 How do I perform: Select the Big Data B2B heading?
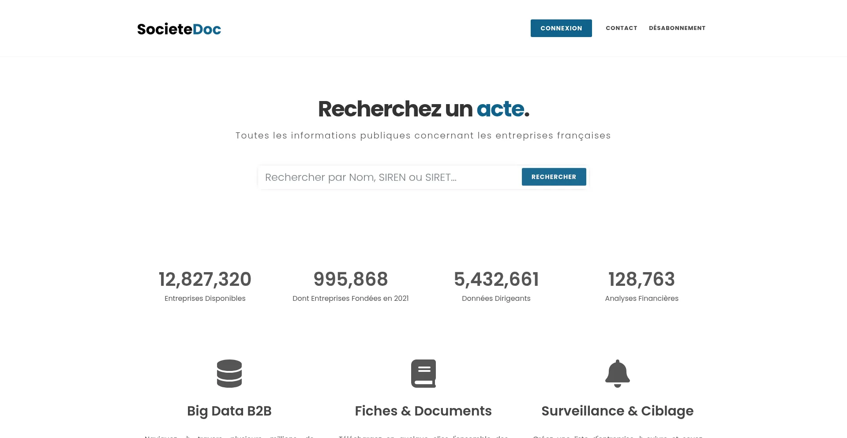(229, 411)
